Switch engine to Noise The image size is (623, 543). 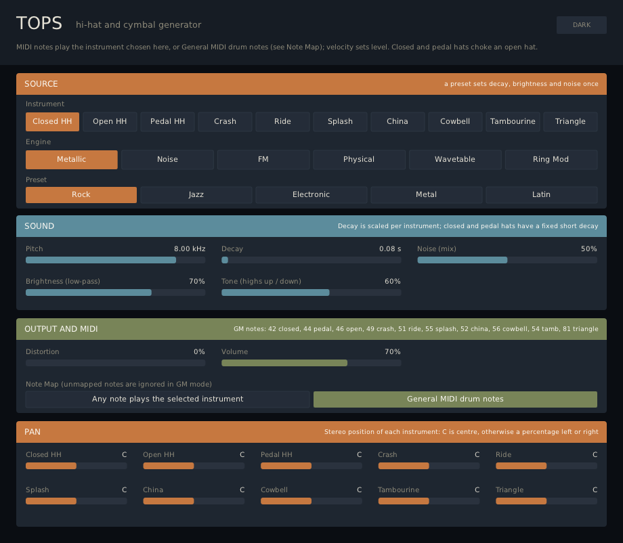click(167, 160)
